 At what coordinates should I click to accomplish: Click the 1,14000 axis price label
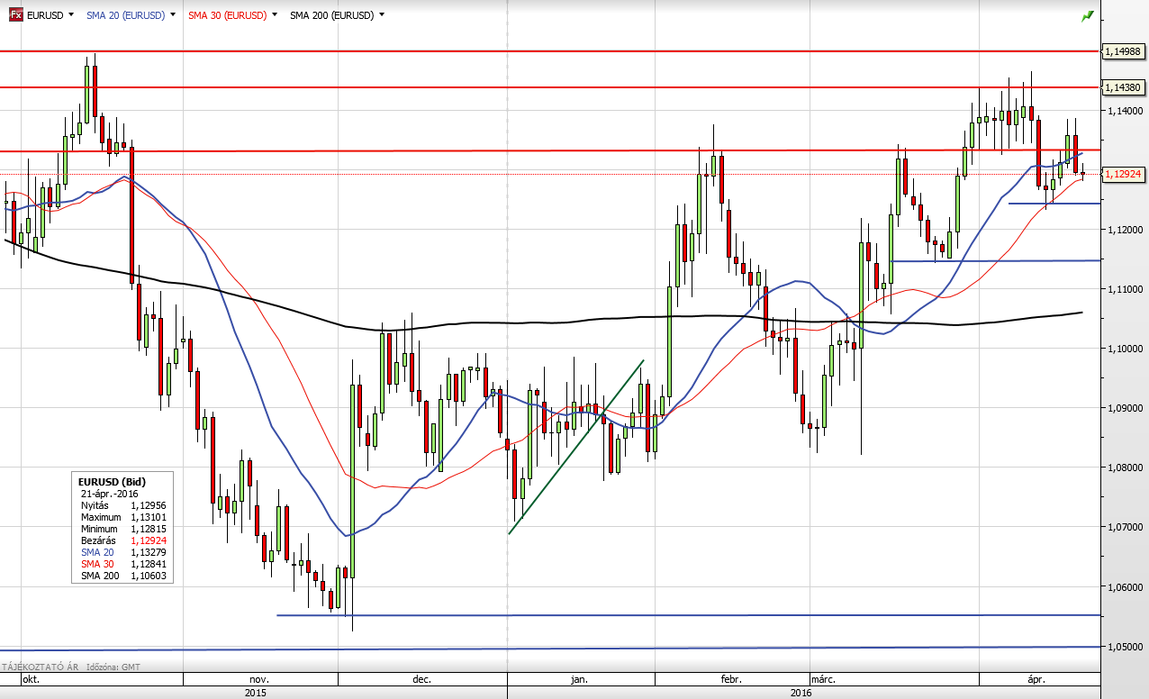point(1124,111)
